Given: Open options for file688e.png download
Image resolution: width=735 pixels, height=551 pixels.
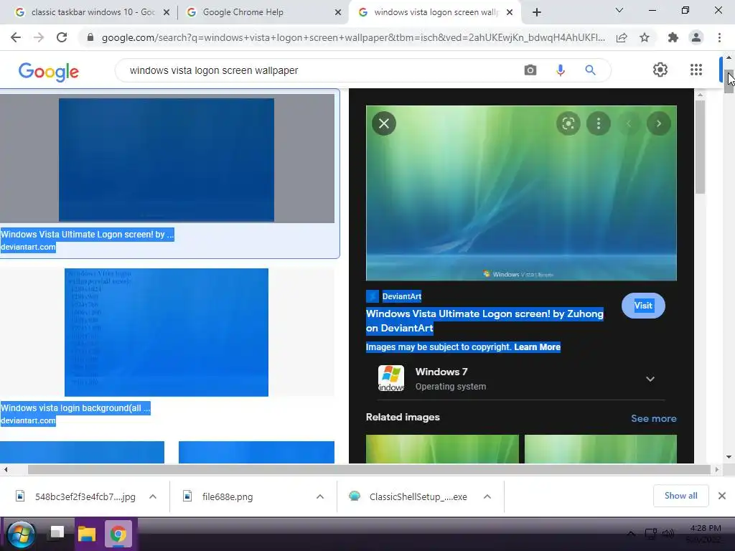Looking at the screenshot, I should 320,496.
